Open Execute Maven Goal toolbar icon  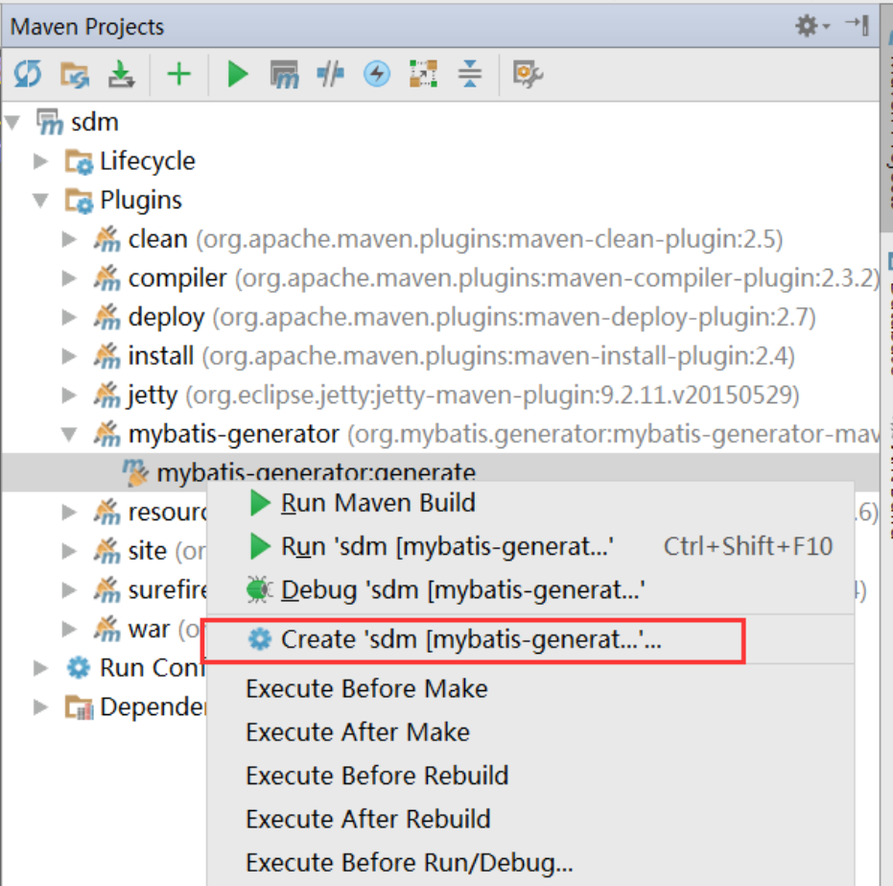284,74
